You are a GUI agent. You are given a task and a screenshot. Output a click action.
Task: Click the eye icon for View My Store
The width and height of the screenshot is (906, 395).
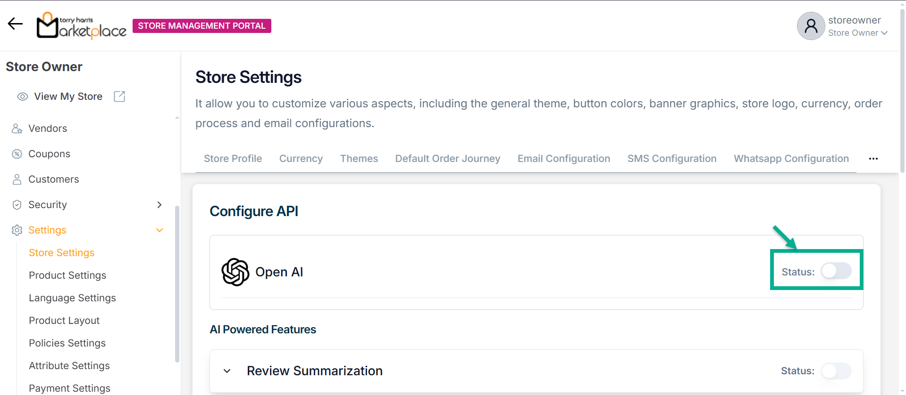(x=22, y=97)
